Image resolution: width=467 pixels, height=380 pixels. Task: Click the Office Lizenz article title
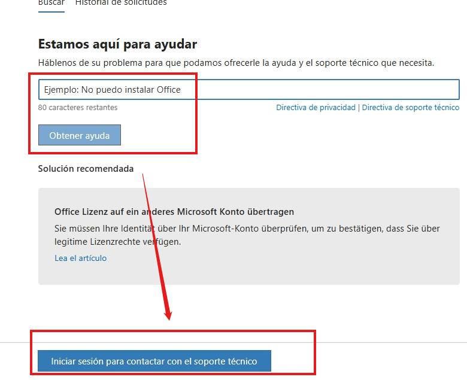(x=174, y=212)
